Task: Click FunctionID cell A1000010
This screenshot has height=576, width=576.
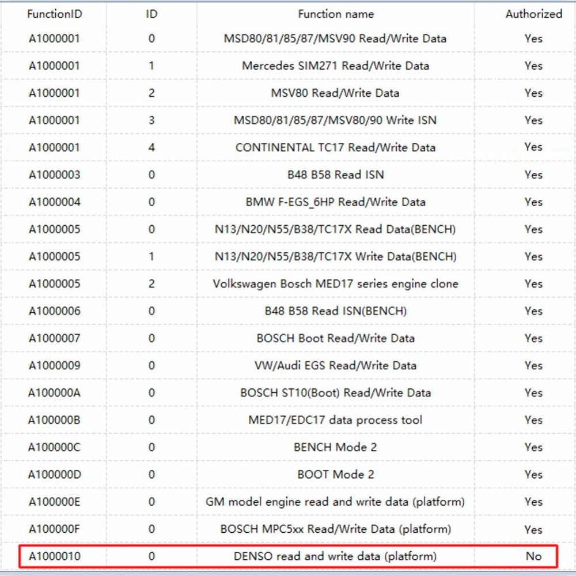Action: (x=54, y=556)
